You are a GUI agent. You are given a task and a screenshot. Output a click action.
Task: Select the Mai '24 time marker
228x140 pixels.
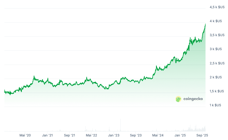(158, 135)
